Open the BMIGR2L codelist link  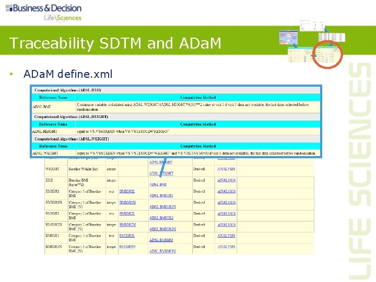point(127,214)
